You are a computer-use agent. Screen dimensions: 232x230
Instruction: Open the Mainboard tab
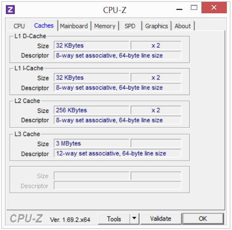coord(74,26)
